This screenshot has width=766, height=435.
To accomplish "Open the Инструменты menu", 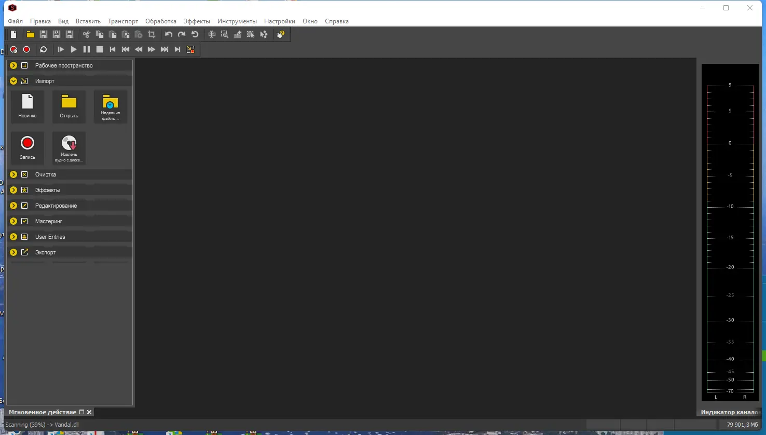I will click(x=237, y=21).
